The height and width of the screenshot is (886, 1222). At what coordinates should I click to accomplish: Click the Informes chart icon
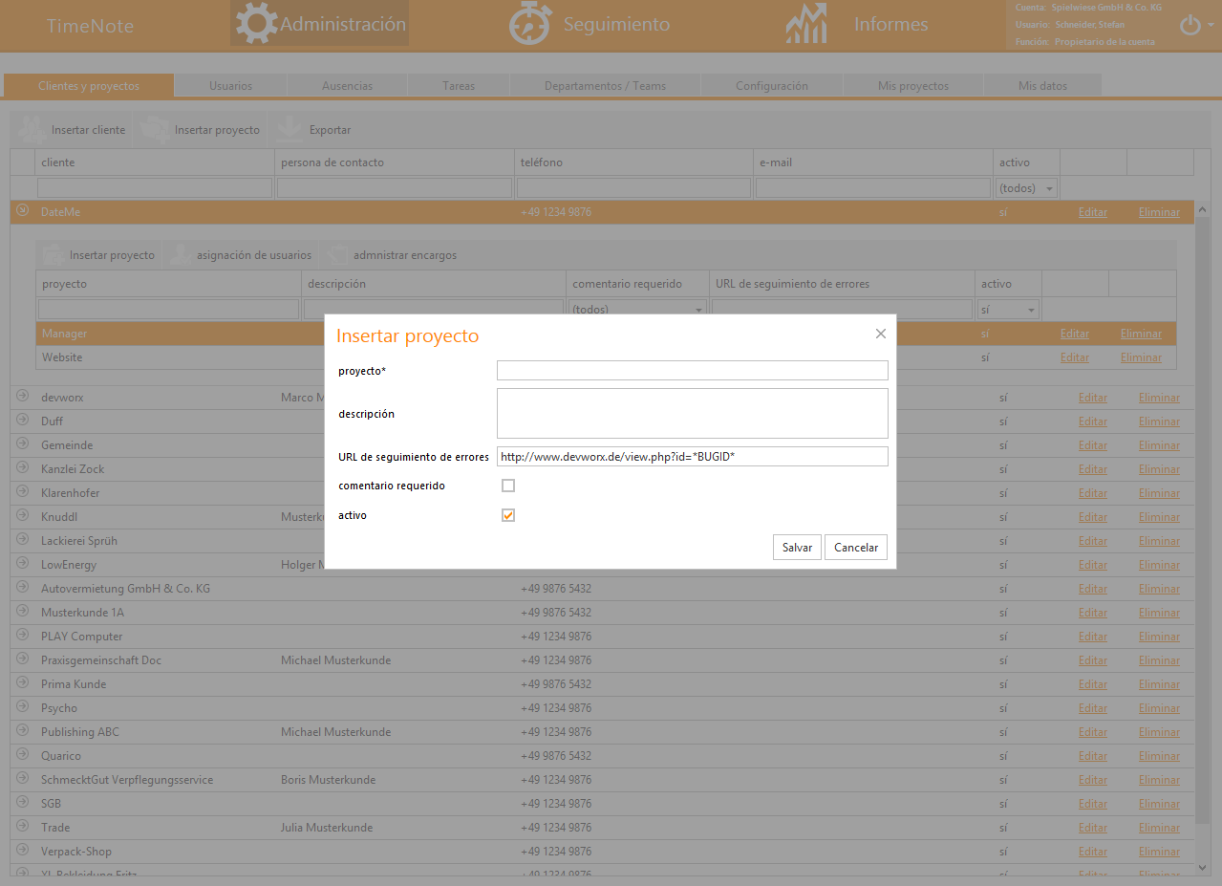point(805,25)
